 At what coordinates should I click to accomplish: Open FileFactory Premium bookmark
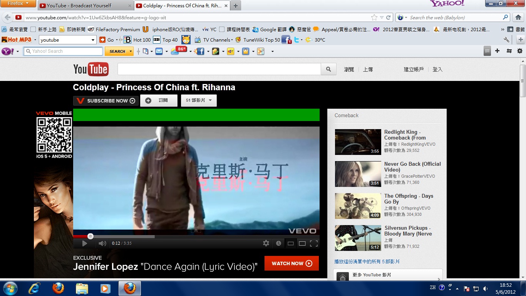114,29
